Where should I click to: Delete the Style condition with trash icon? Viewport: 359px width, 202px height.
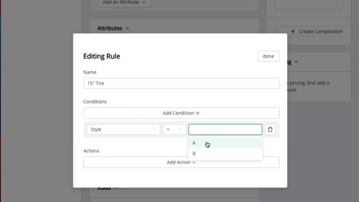point(270,130)
